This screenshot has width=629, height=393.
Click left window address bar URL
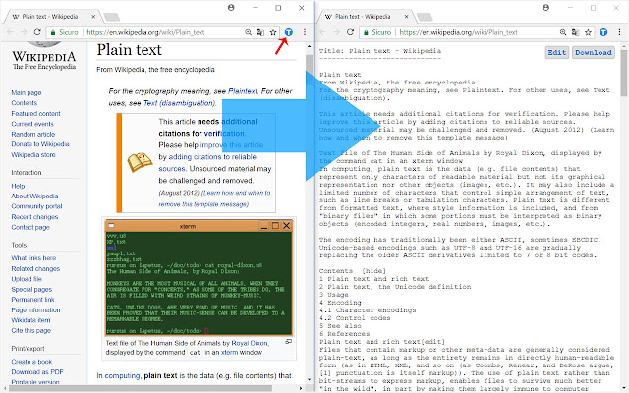145,32
